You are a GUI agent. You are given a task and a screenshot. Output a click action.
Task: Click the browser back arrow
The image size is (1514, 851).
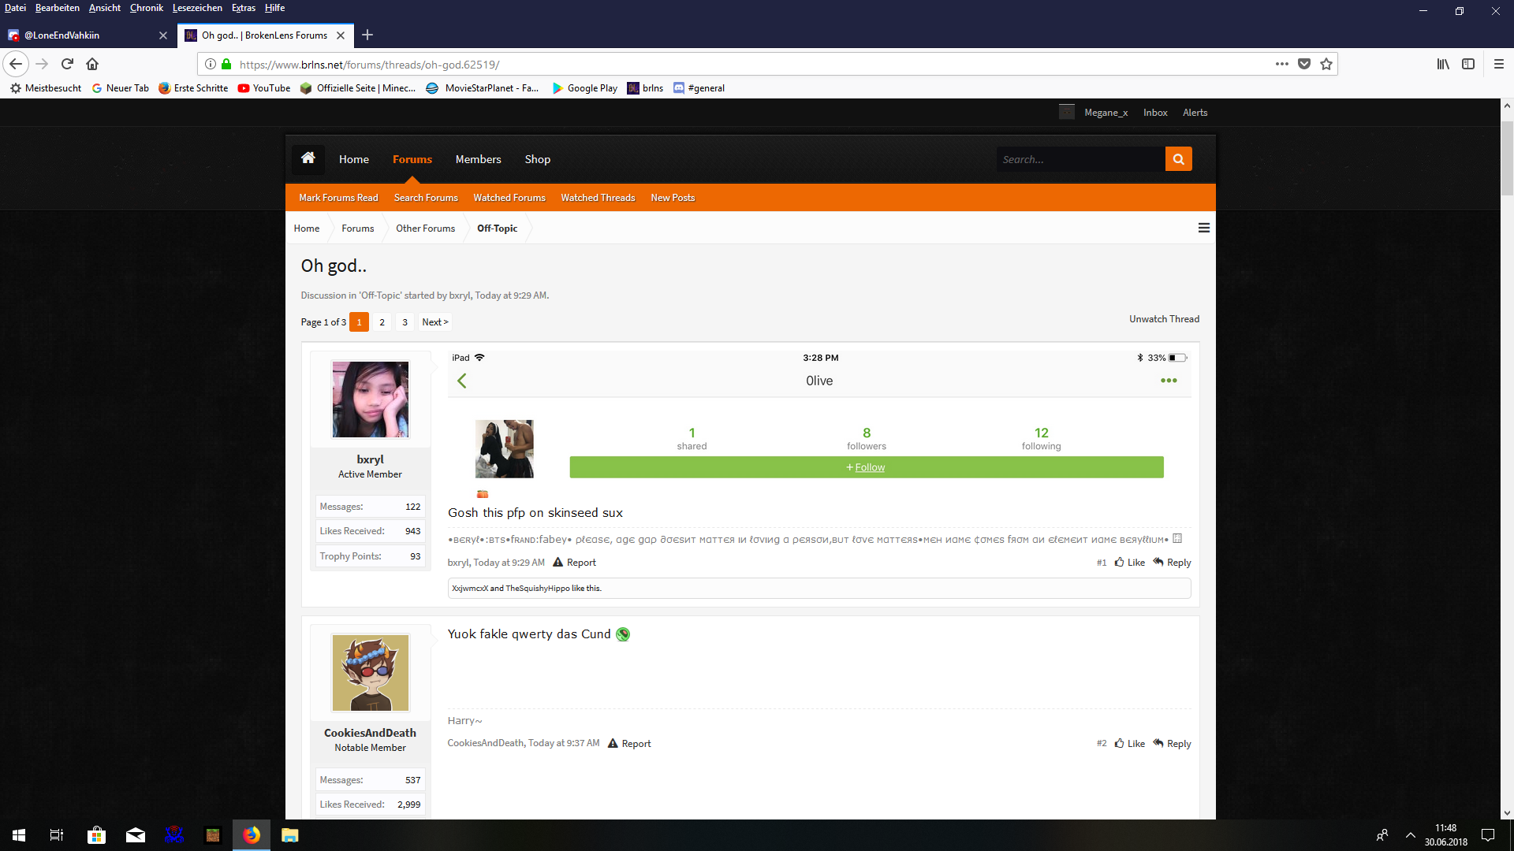pos(16,64)
